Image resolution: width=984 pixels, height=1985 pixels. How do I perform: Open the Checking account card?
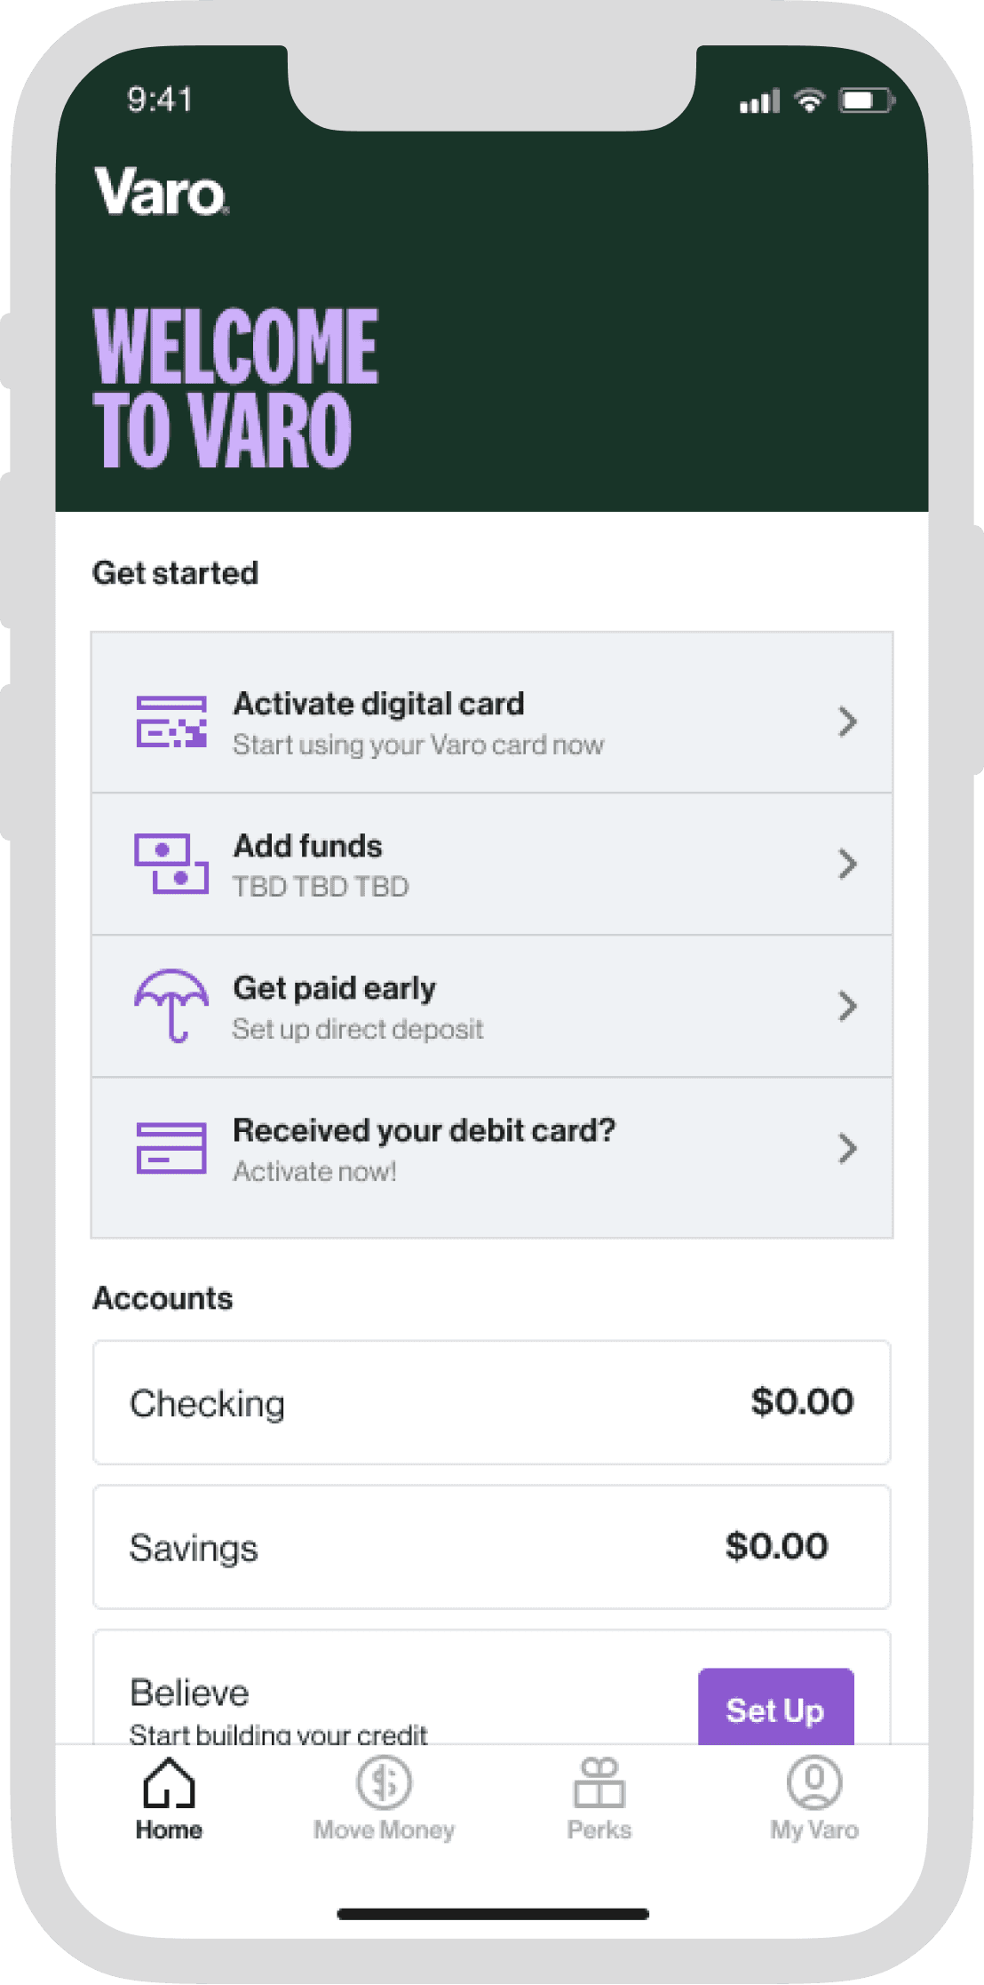(492, 1402)
